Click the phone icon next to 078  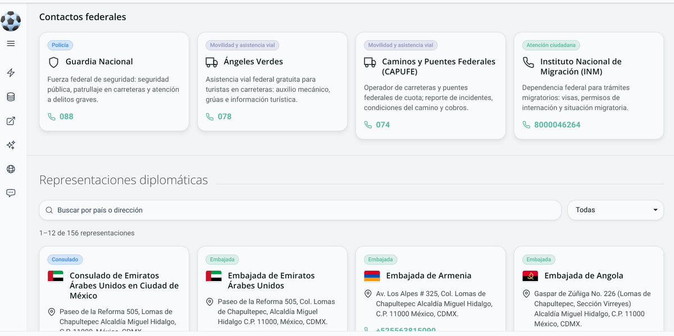[x=210, y=117]
